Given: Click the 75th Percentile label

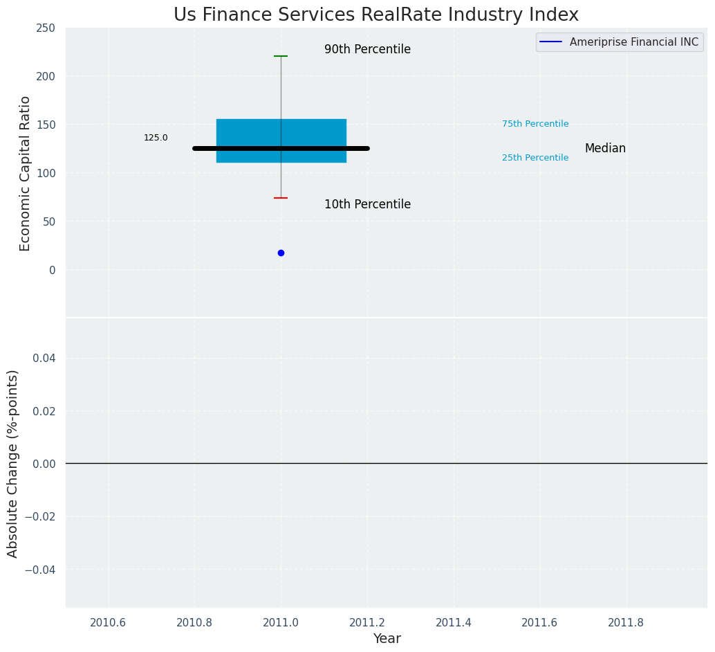Looking at the screenshot, I should coord(535,124).
